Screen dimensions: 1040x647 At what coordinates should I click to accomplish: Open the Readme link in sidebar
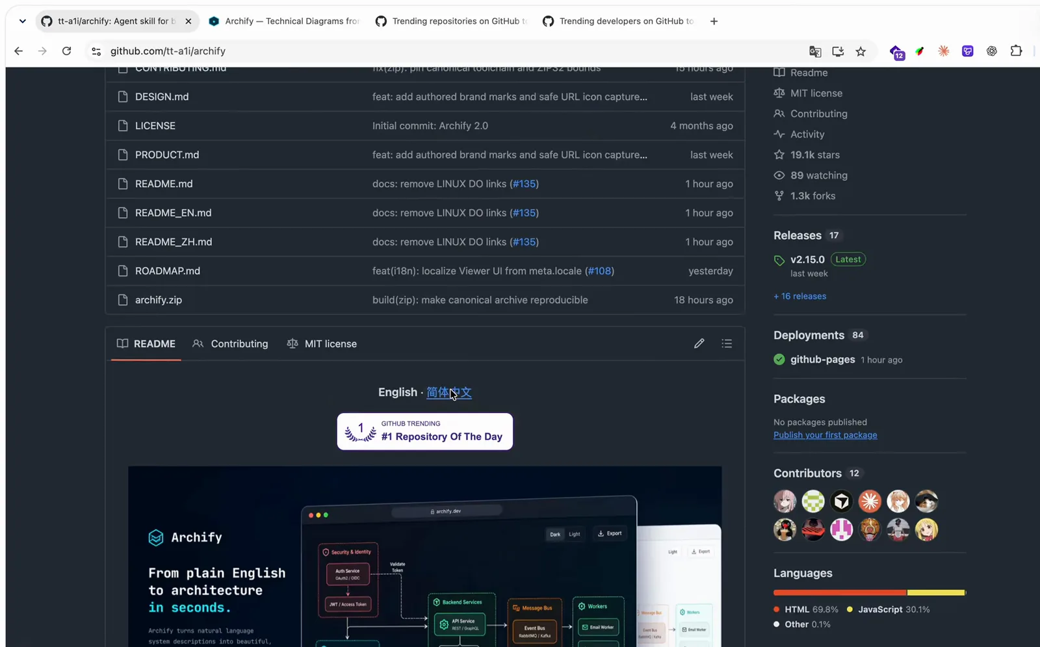click(x=801, y=73)
